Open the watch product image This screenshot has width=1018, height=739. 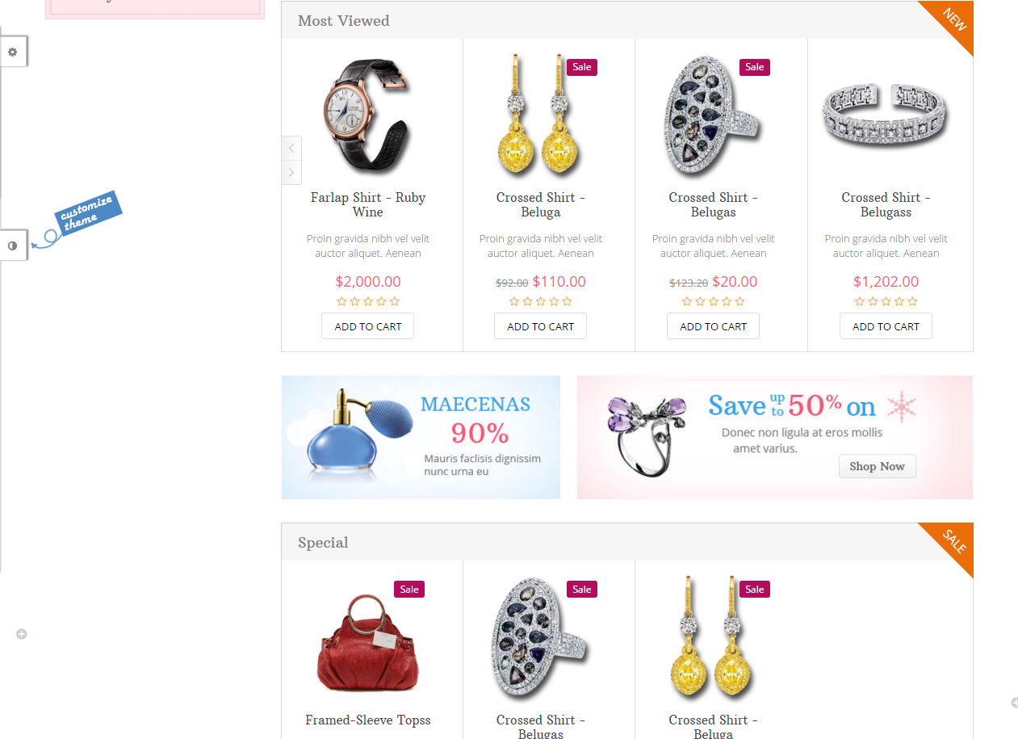tap(368, 115)
